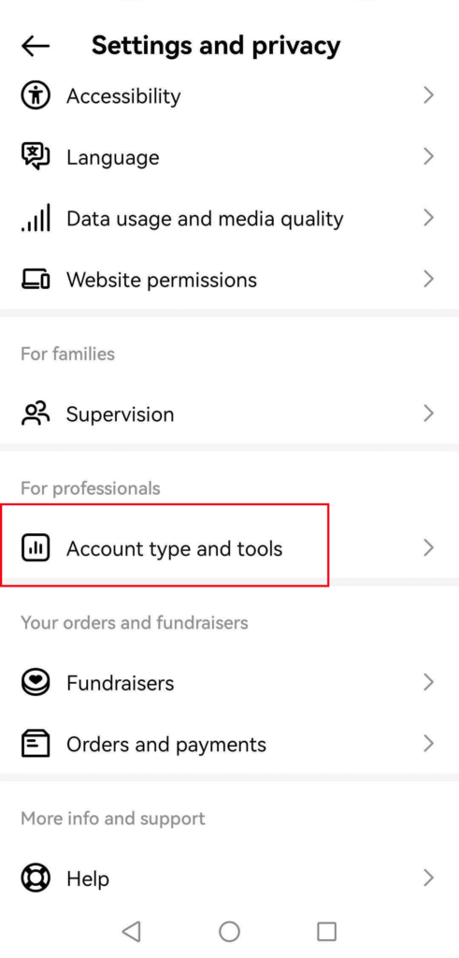Click the Account type chart icon
459x958 pixels.
pos(36,548)
